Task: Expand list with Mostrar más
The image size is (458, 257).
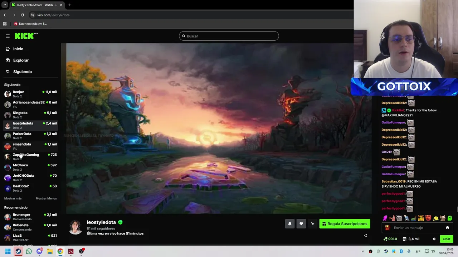Action: click(x=13, y=198)
